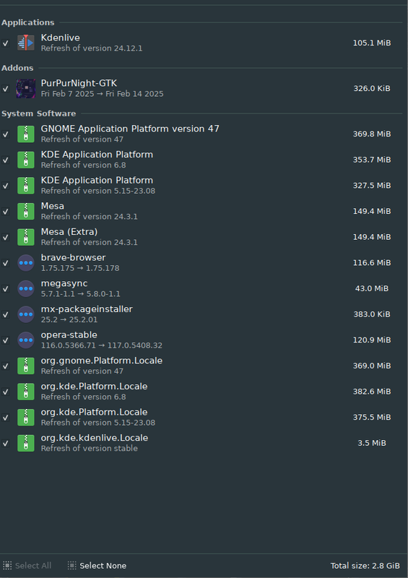Viewport: 408px width, 578px height.
Task: Click the org.kde.Platform.Locale 5.15-23.08 archive icon
Action: pos(26,418)
